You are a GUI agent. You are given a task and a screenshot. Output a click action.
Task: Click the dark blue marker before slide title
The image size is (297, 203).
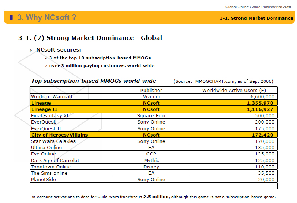click(11, 17)
